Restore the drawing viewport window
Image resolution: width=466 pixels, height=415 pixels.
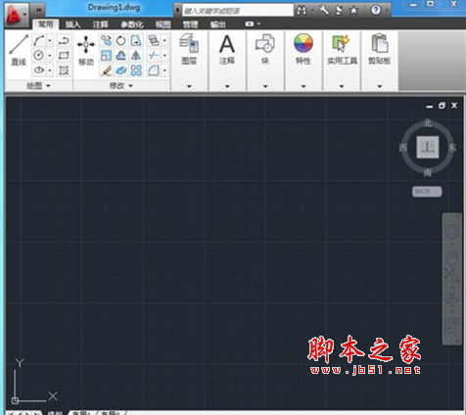coord(442,106)
